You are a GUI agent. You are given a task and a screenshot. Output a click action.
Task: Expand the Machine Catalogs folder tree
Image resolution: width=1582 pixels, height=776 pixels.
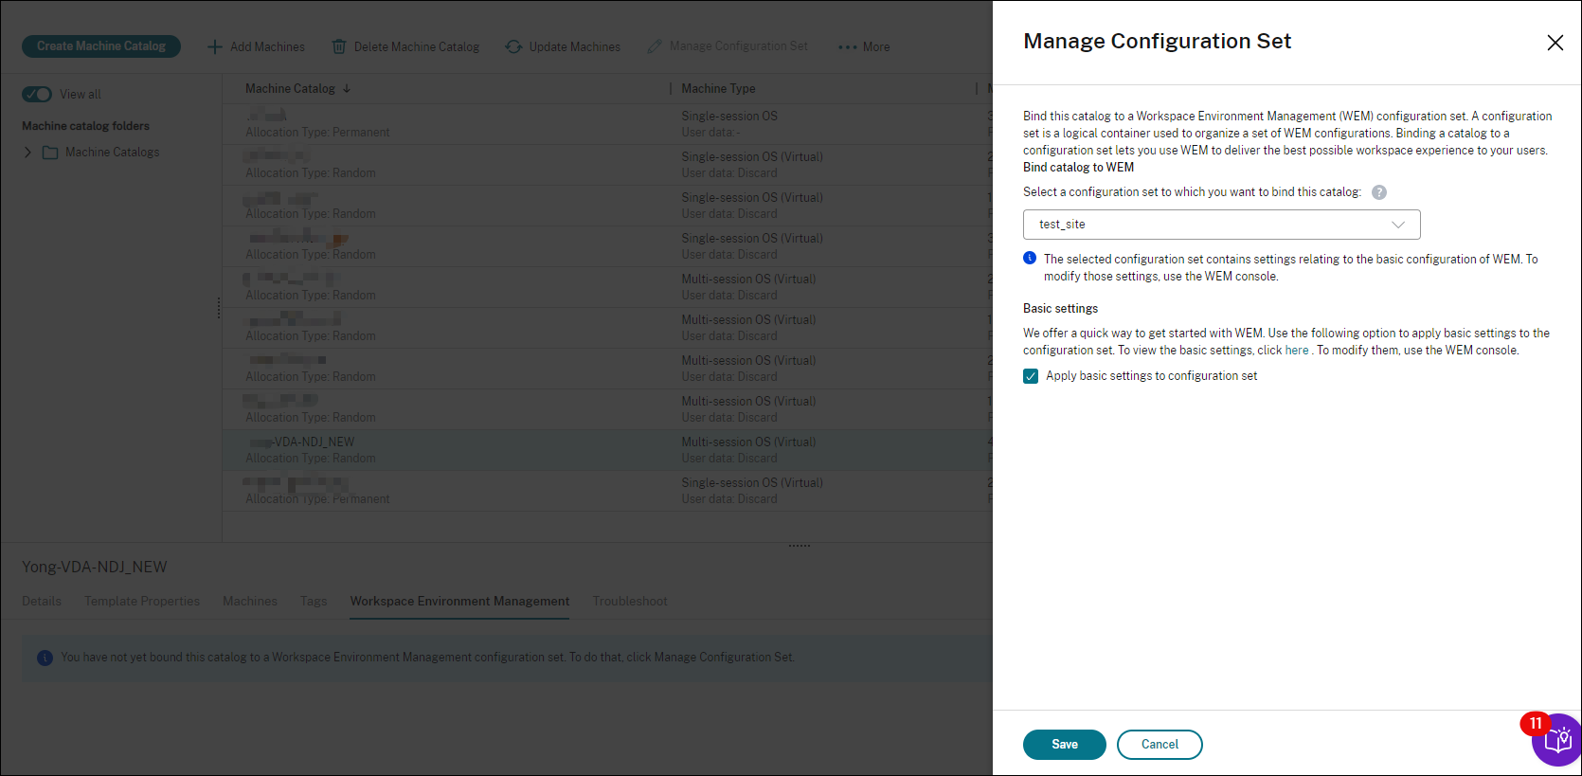click(x=27, y=153)
